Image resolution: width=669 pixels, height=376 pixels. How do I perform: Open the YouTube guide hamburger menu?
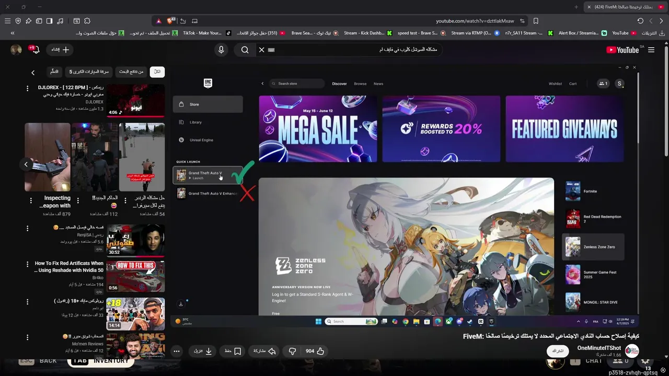click(651, 50)
